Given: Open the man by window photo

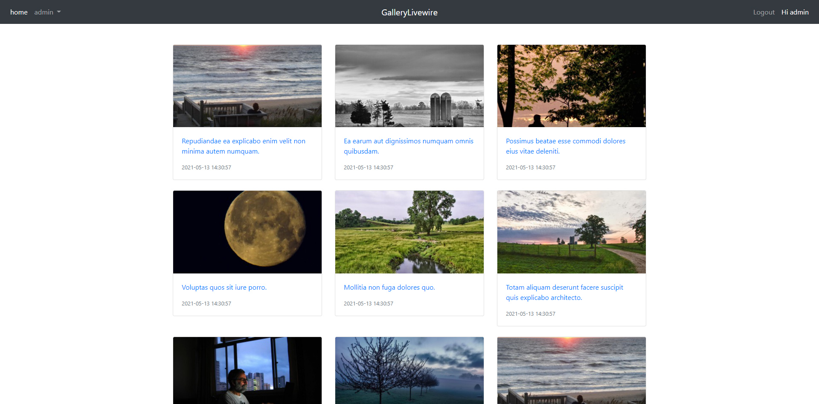Looking at the screenshot, I should click(247, 370).
